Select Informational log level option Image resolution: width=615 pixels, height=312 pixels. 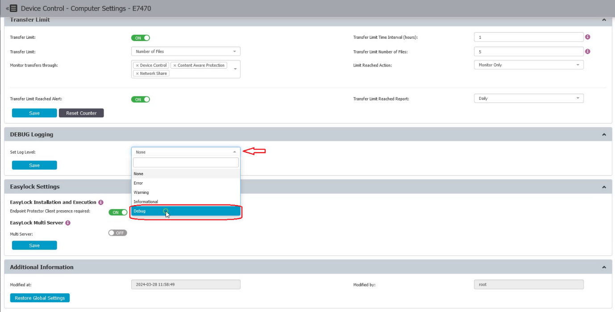pos(186,202)
